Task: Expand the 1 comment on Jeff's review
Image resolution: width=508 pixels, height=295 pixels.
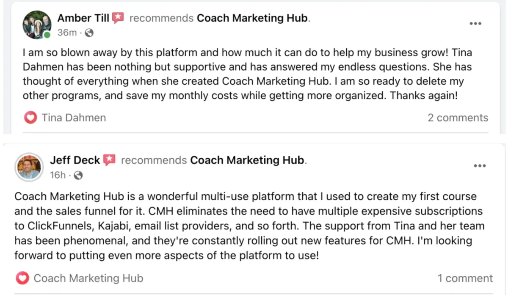Action: [x=465, y=278]
